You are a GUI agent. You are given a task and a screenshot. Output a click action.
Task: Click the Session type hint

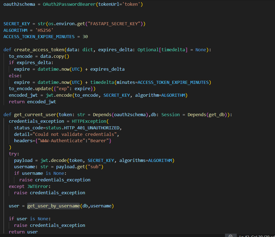pyautogui.click(x=171, y=115)
